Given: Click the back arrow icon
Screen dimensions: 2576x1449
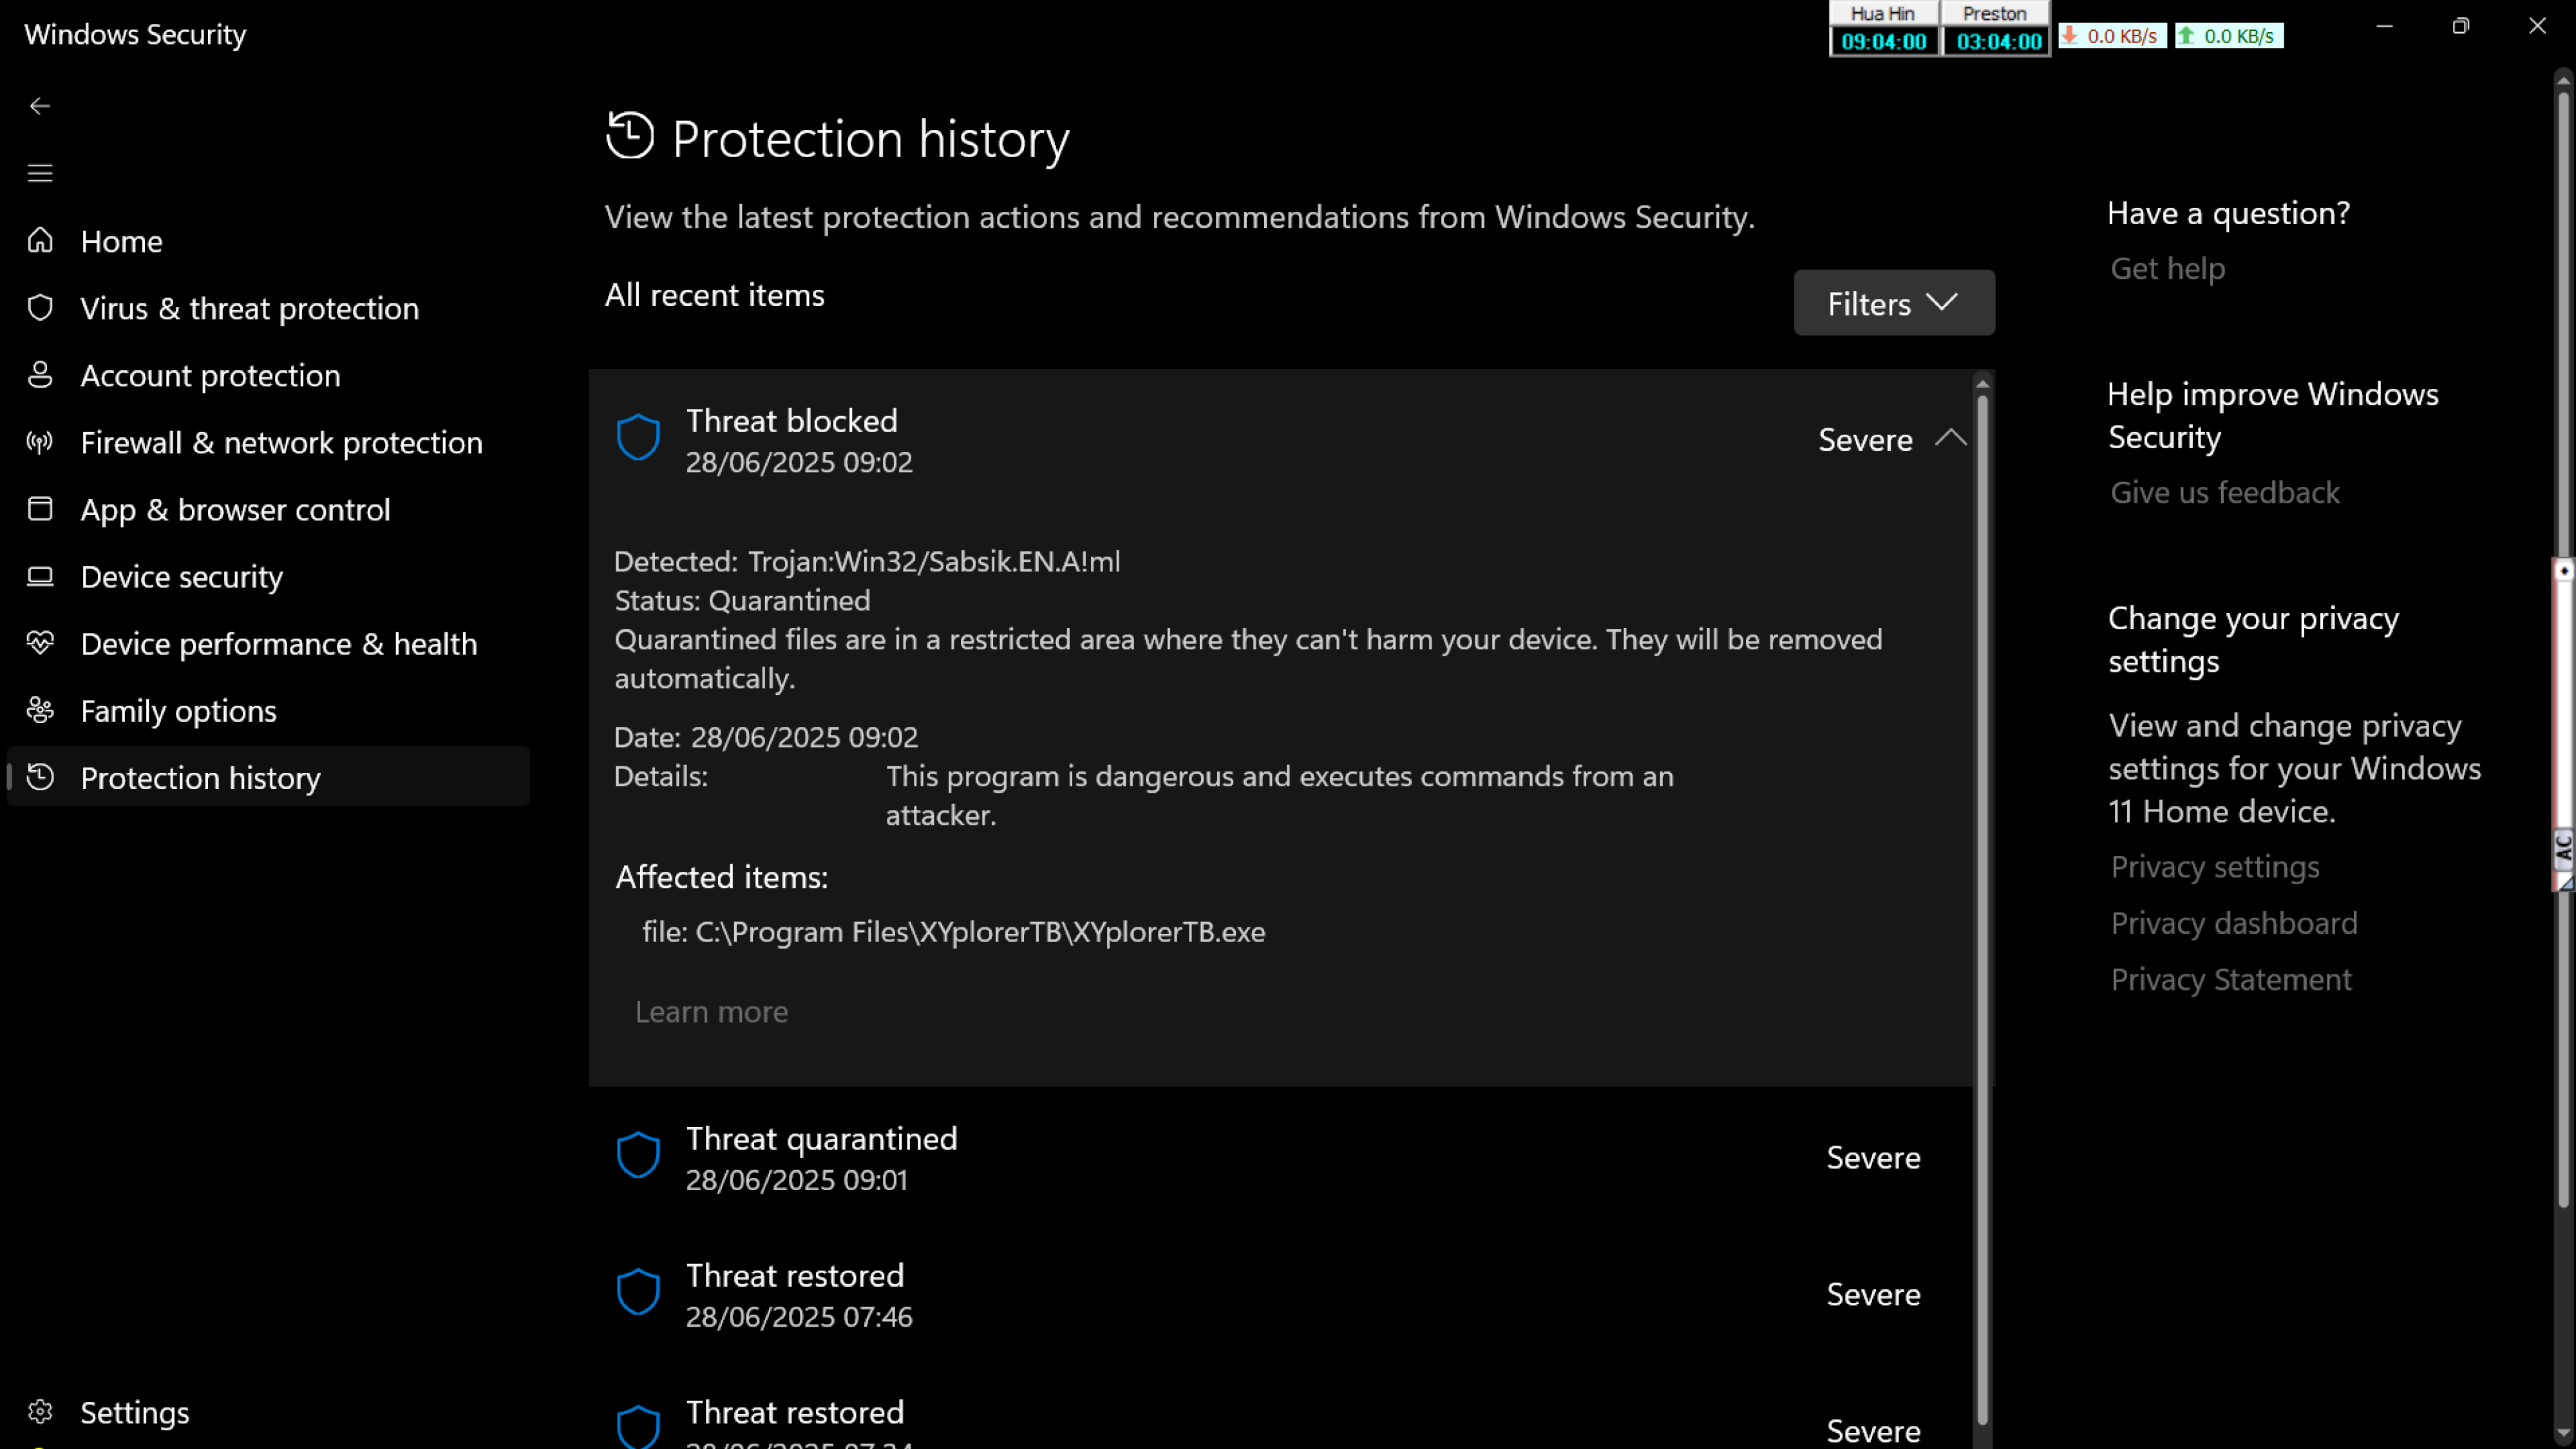Looking at the screenshot, I should 40,106.
